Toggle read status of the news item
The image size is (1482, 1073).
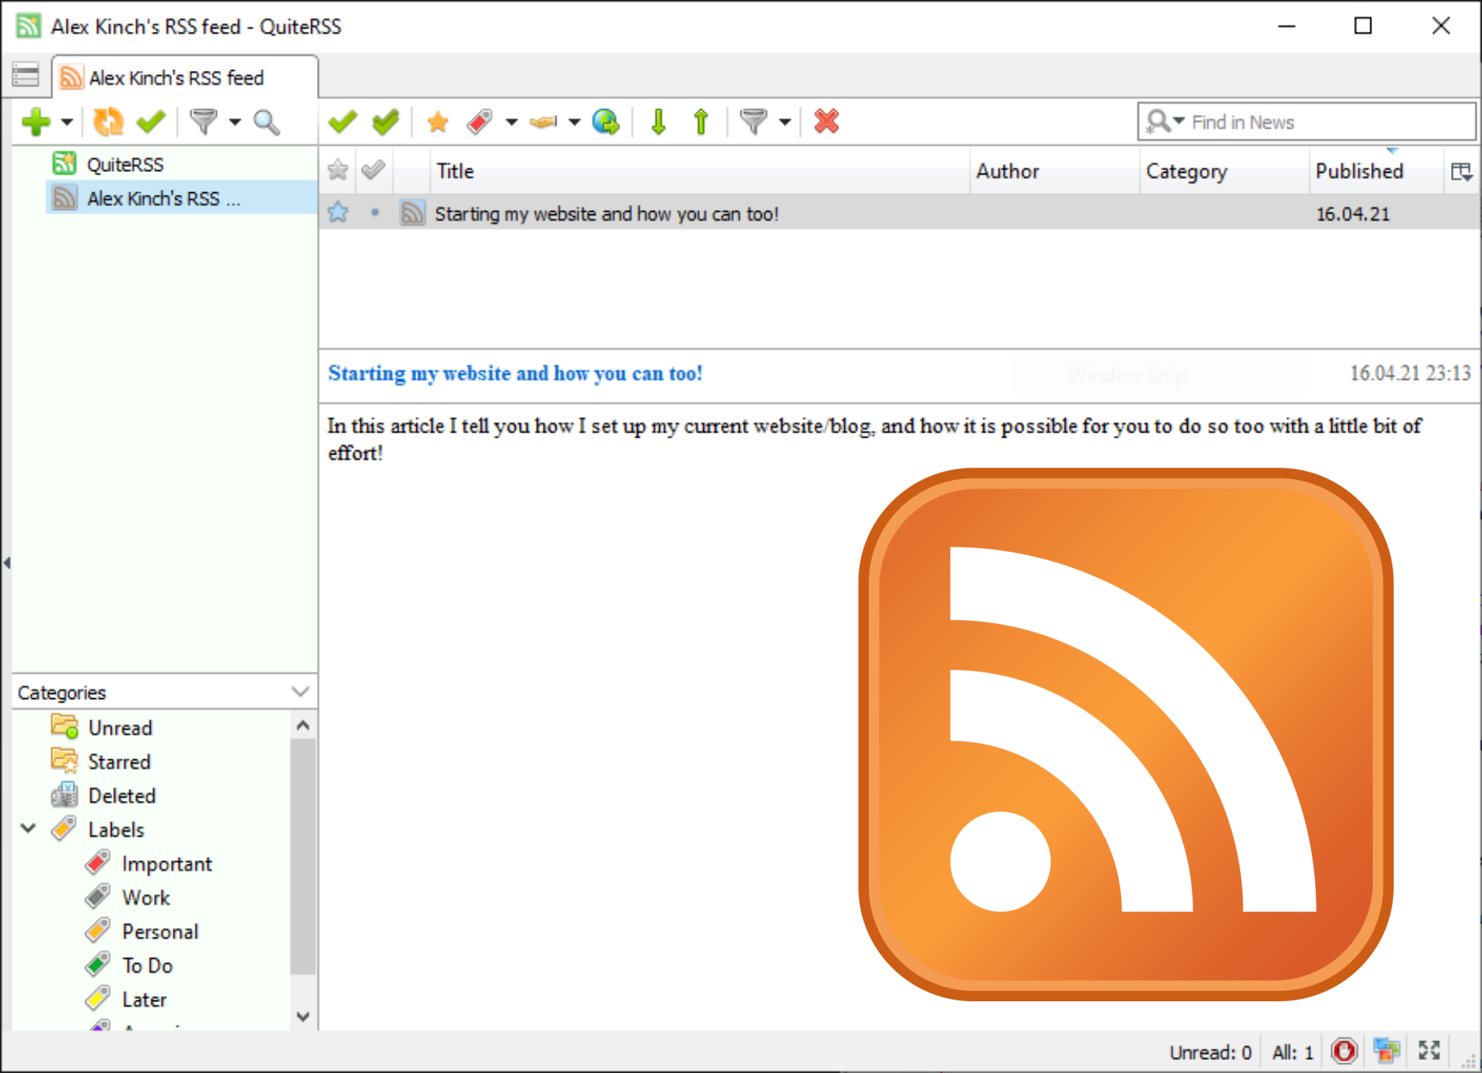tap(341, 121)
